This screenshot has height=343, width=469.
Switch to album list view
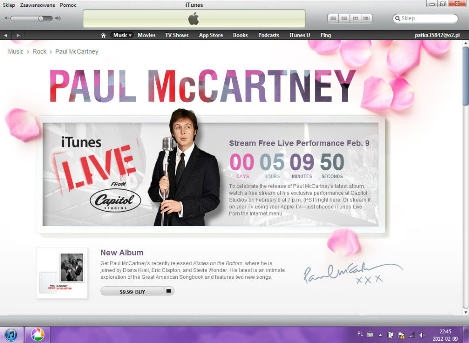point(344,18)
